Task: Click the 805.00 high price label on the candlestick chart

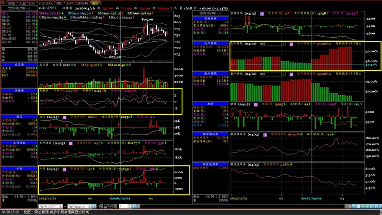Action: (x=147, y=19)
